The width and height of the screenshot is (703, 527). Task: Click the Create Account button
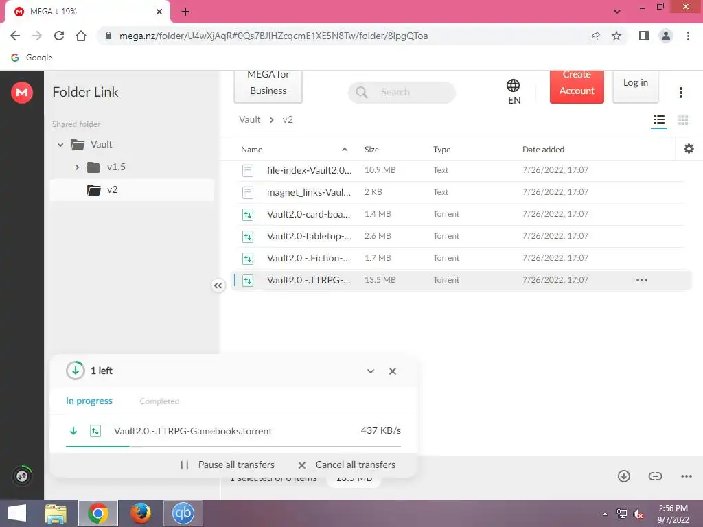click(577, 86)
